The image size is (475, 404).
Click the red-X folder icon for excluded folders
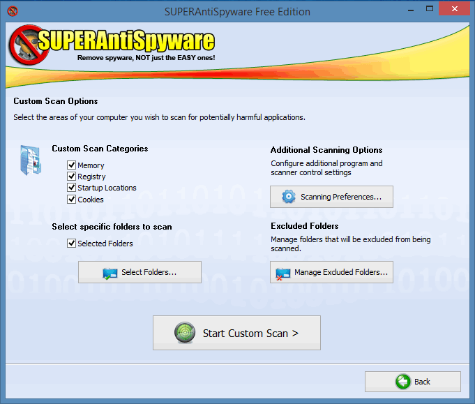tap(282, 273)
